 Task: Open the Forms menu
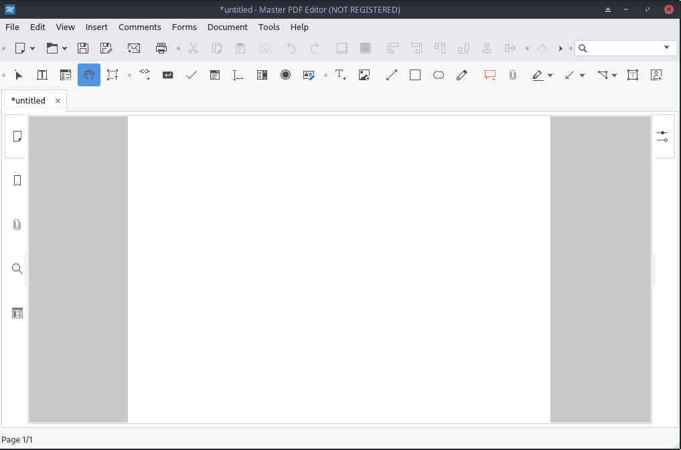point(184,27)
